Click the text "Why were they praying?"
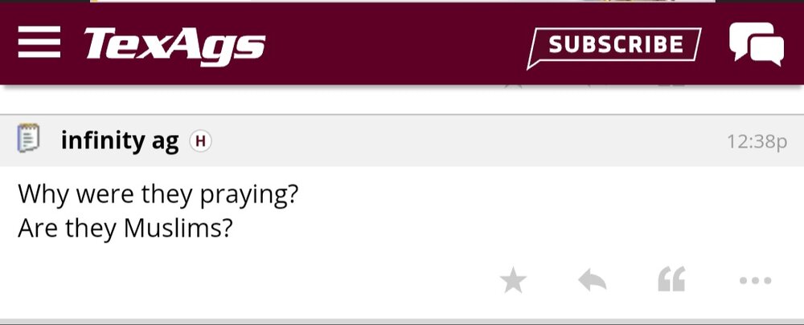 point(158,194)
